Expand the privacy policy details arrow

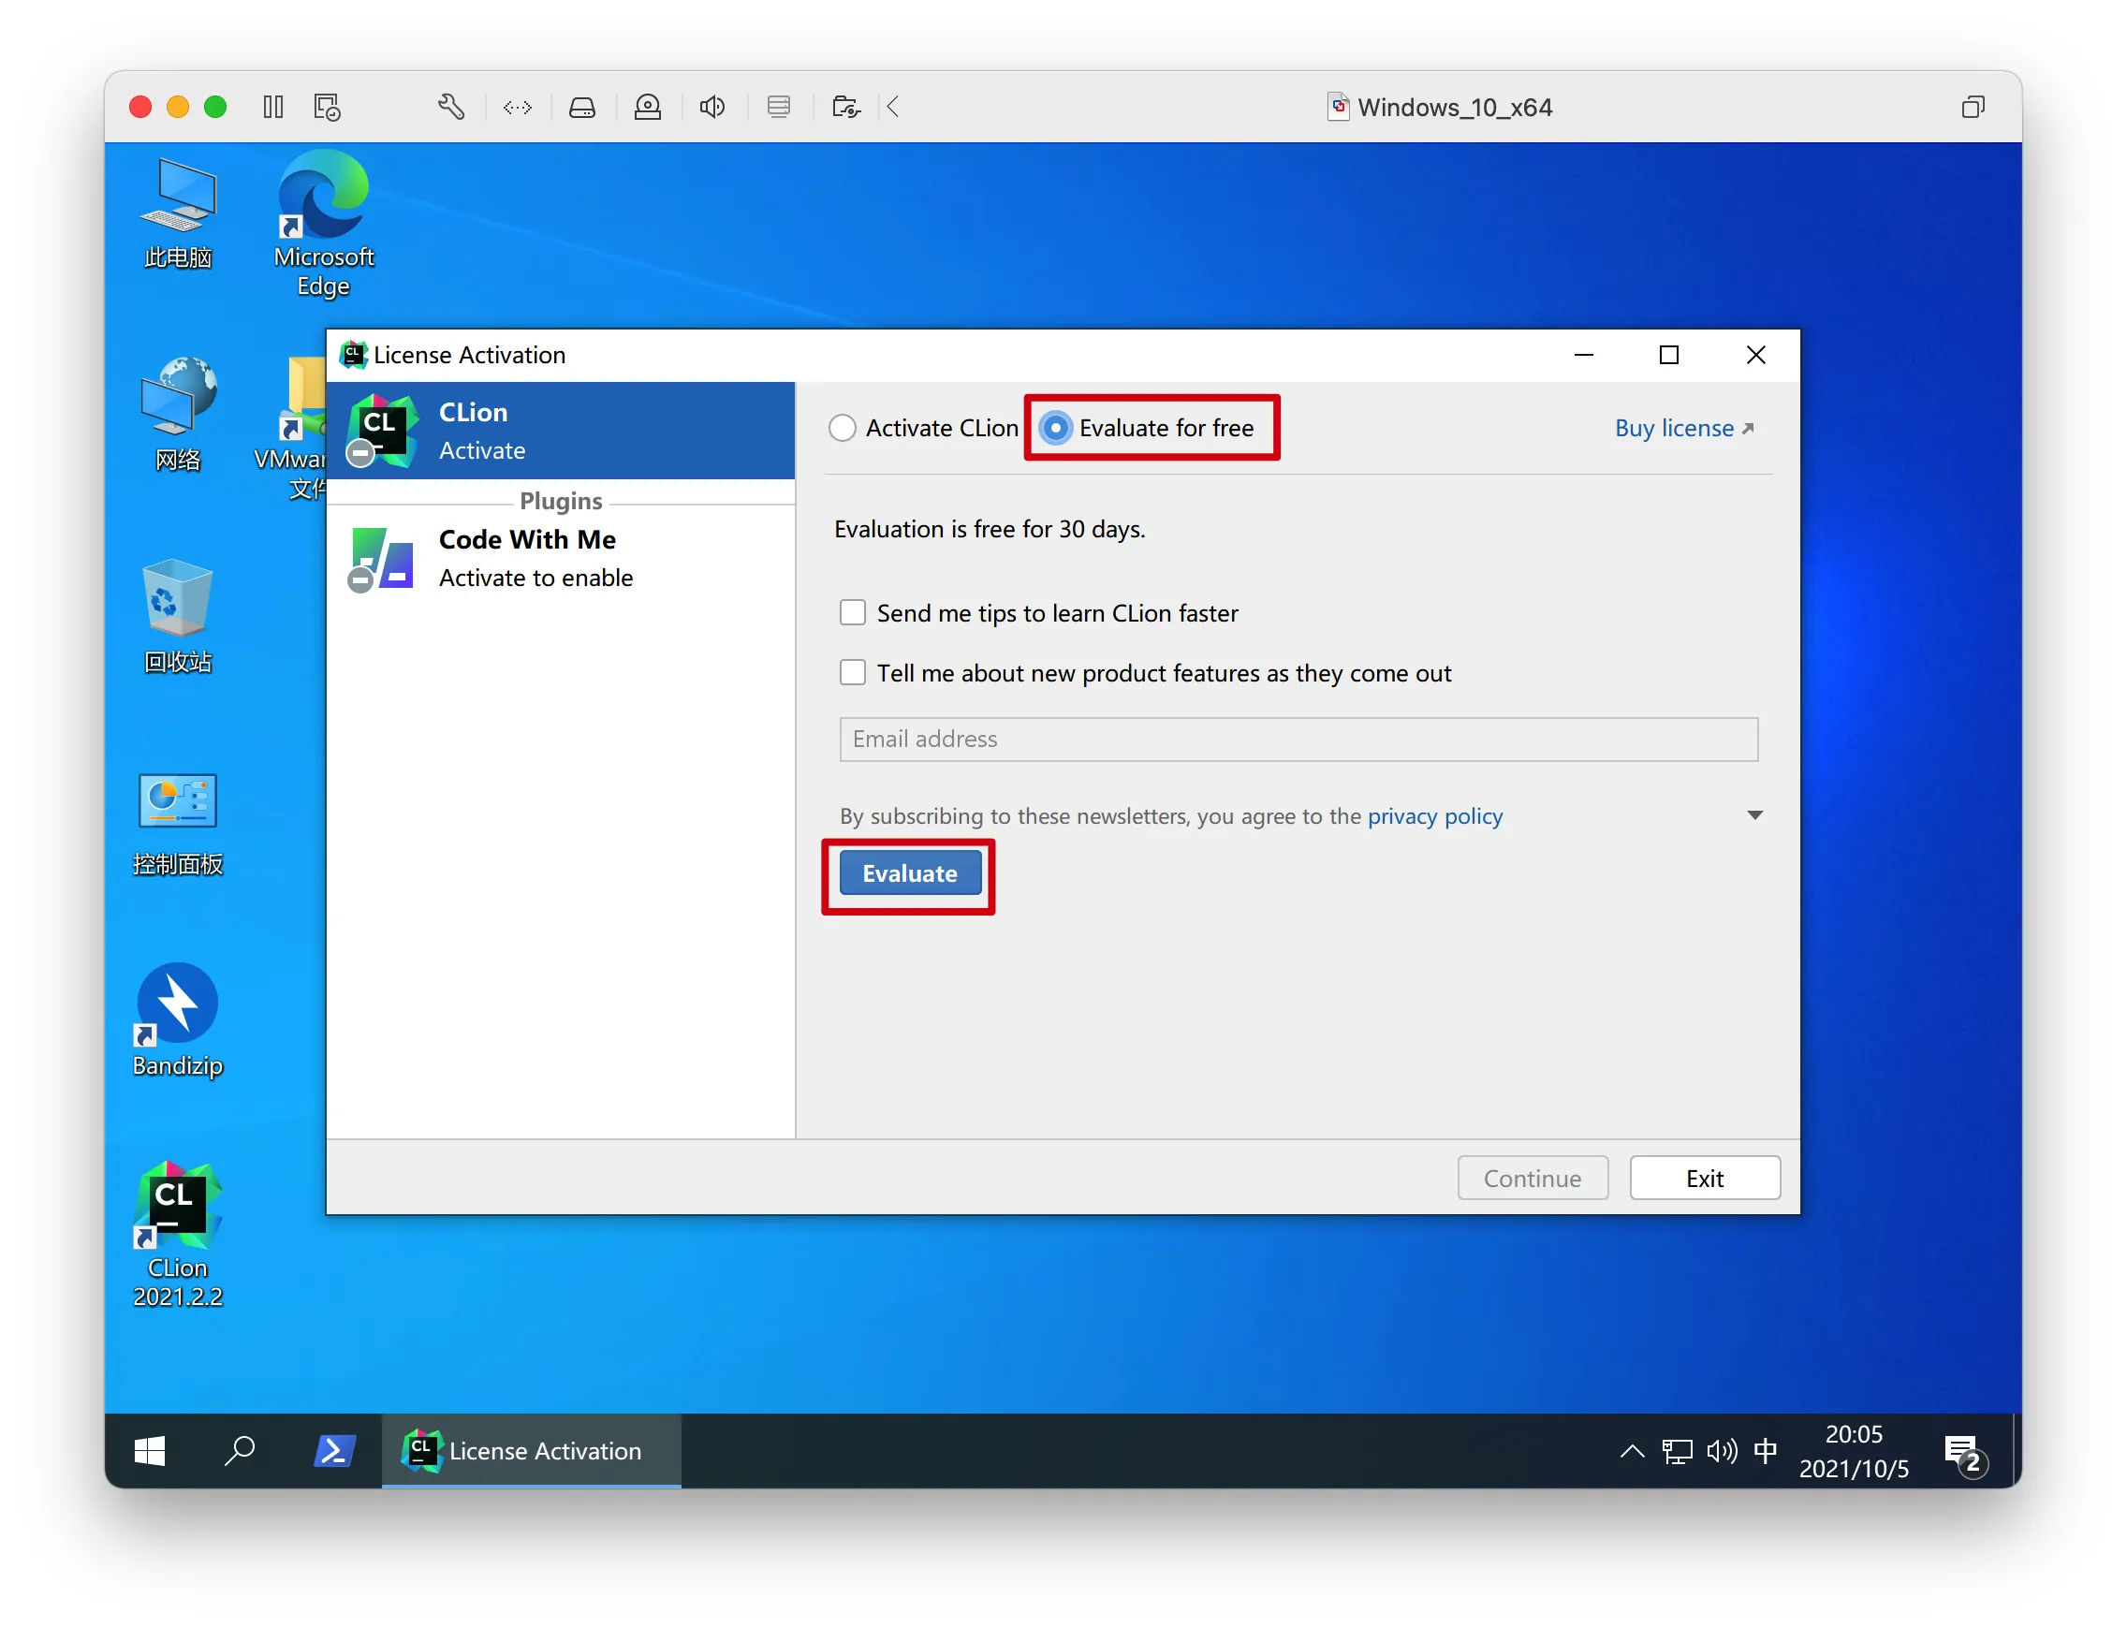pyautogui.click(x=1754, y=815)
